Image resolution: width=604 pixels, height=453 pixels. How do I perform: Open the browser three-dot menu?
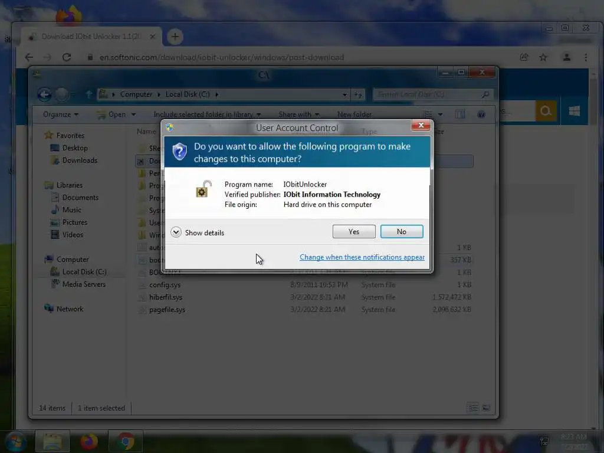pyautogui.click(x=586, y=57)
